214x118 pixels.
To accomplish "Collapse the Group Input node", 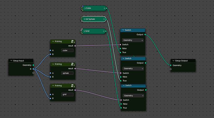I will pyautogui.click(x=11, y=61).
